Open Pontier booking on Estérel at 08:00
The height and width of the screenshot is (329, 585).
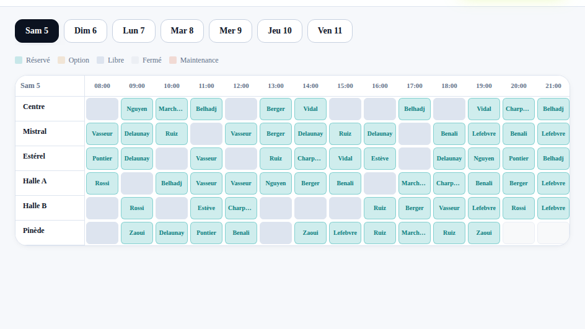pyautogui.click(x=102, y=159)
